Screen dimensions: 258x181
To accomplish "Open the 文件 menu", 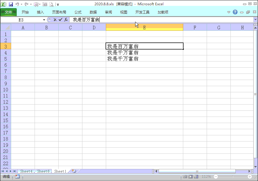I will 9,12.
